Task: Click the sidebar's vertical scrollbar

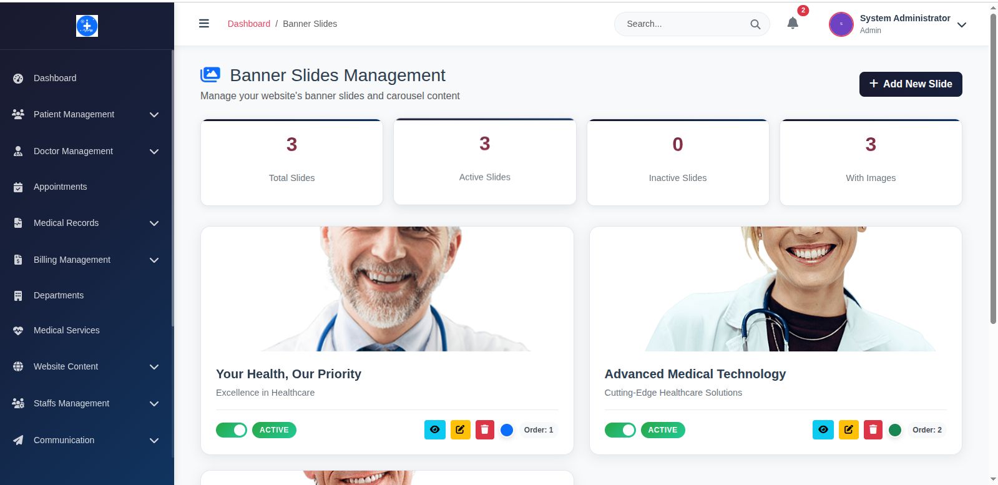Action: [x=173, y=187]
